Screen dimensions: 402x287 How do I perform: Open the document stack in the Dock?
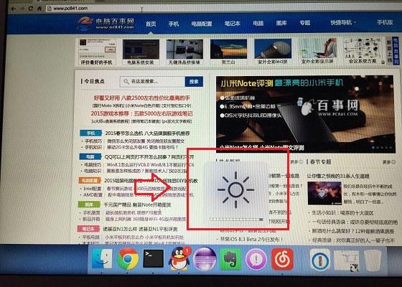coord(346,260)
